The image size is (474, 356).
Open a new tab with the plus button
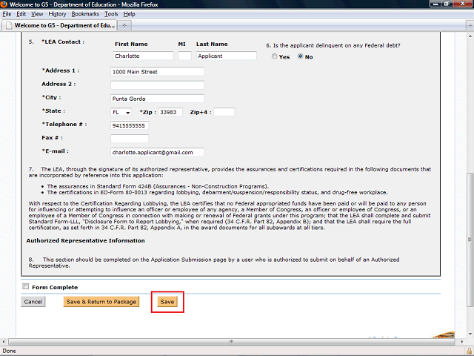point(124,25)
